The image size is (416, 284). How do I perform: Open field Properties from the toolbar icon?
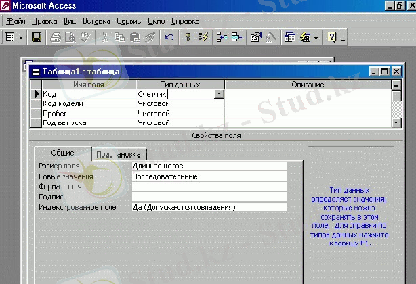coord(255,37)
